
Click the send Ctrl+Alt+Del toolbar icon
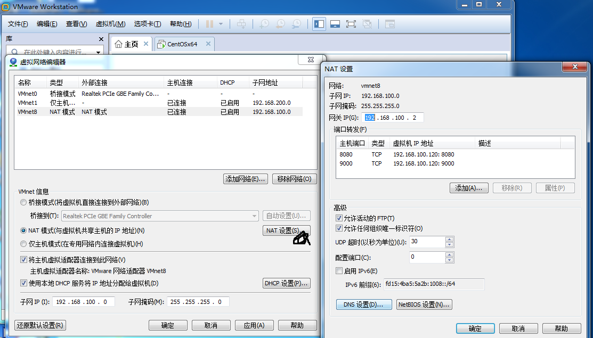(241, 24)
